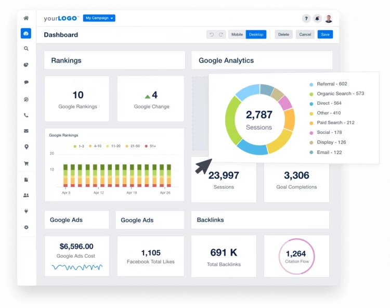390x308 pixels.
Task: Click the Display - 126 legend entry
Action: click(x=328, y=143)
